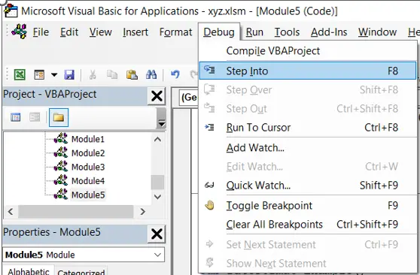Click the Save icon in toolbar
The width and height of the screenshot is (420, 275).
(x=69, y=74)
